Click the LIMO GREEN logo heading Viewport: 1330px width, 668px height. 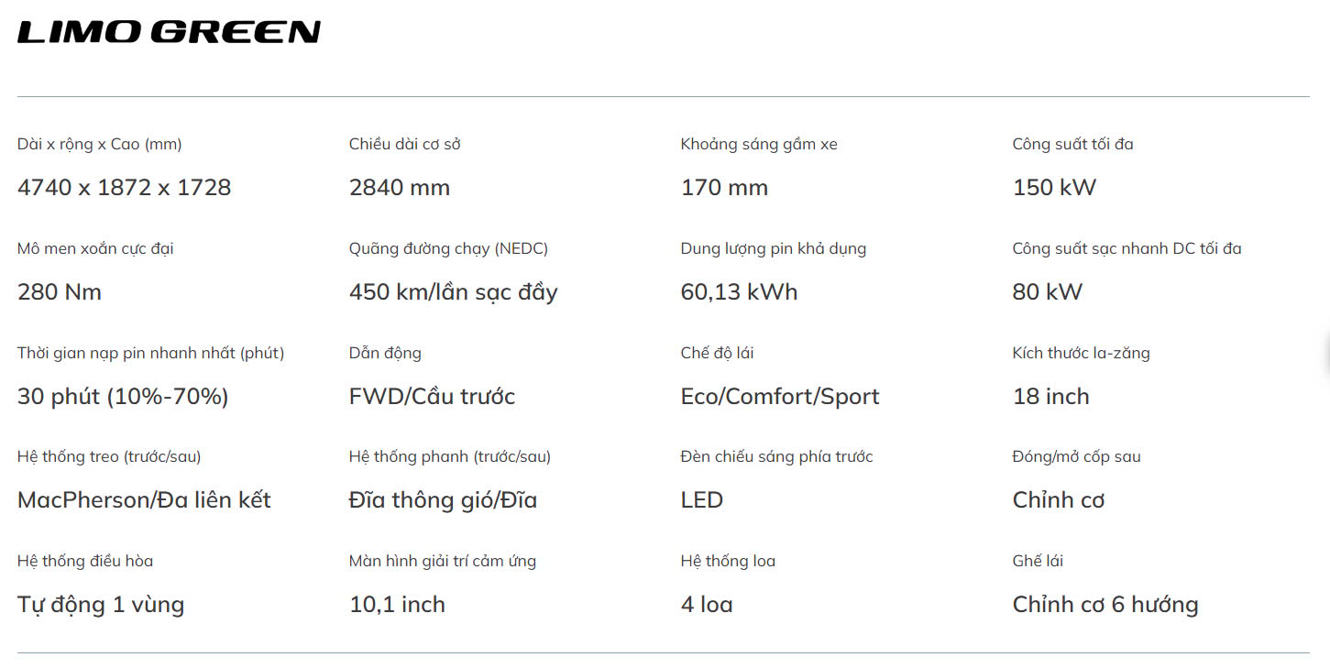point(169,33)
